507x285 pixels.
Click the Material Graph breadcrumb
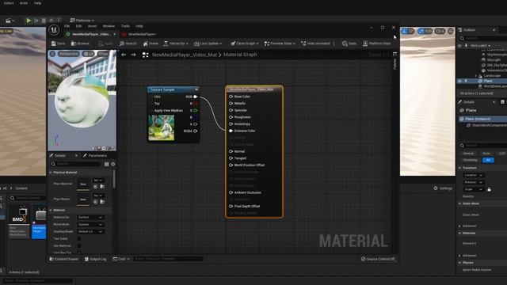point(240,55)
